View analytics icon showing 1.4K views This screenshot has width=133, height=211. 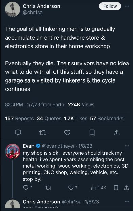tap(93, 188)
